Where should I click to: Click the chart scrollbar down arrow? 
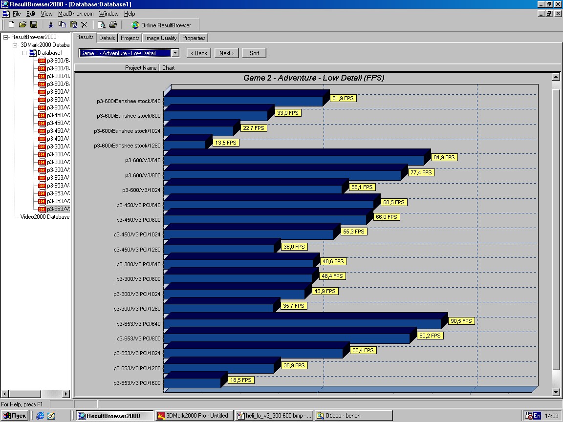click(557, 392)
